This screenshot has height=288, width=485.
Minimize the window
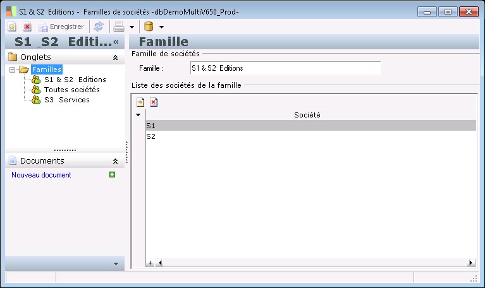tap(427, 12)
